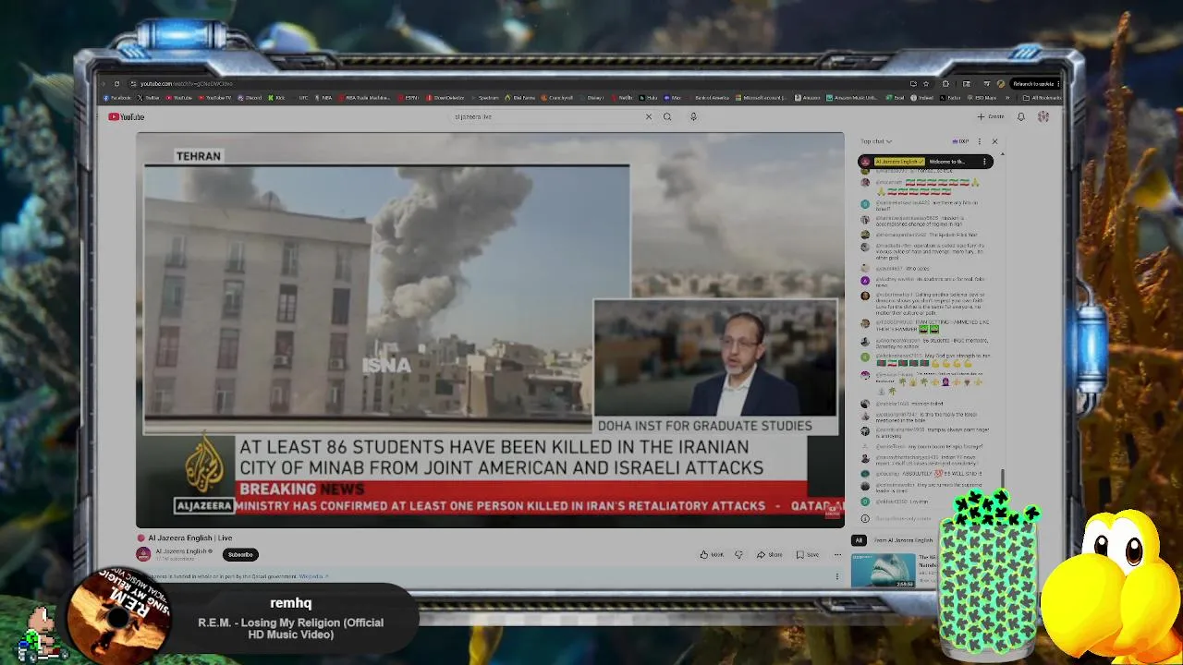
Task: Open the pinned Al Jazeera message menu
Action: 984,162
